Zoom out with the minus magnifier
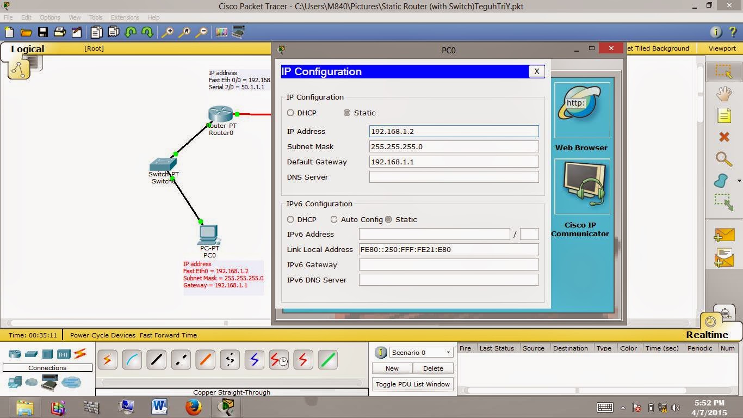 [x=201, y=32]
